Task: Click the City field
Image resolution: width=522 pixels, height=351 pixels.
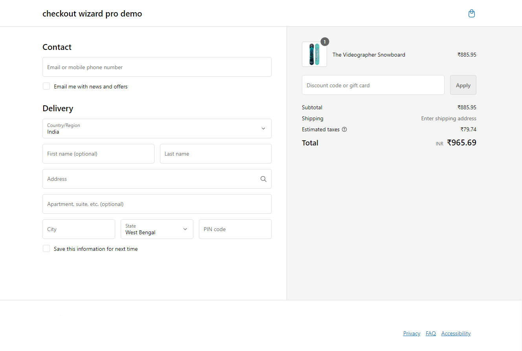Action: (79, 229)
